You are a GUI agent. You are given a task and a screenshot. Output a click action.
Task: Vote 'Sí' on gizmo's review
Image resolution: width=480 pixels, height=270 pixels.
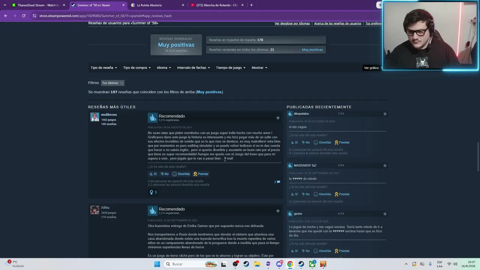point(294,251)
